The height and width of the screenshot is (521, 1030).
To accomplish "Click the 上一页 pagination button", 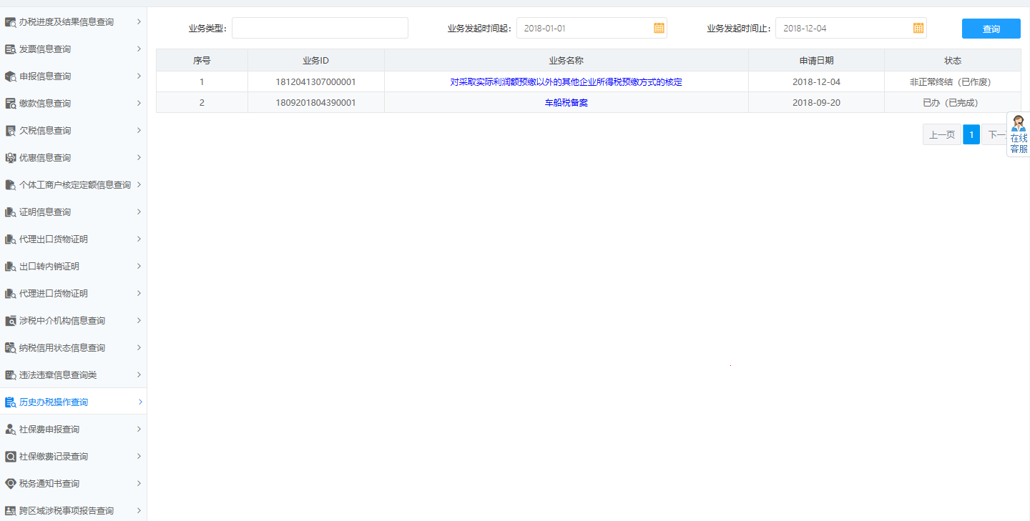I will pos(941,134).
